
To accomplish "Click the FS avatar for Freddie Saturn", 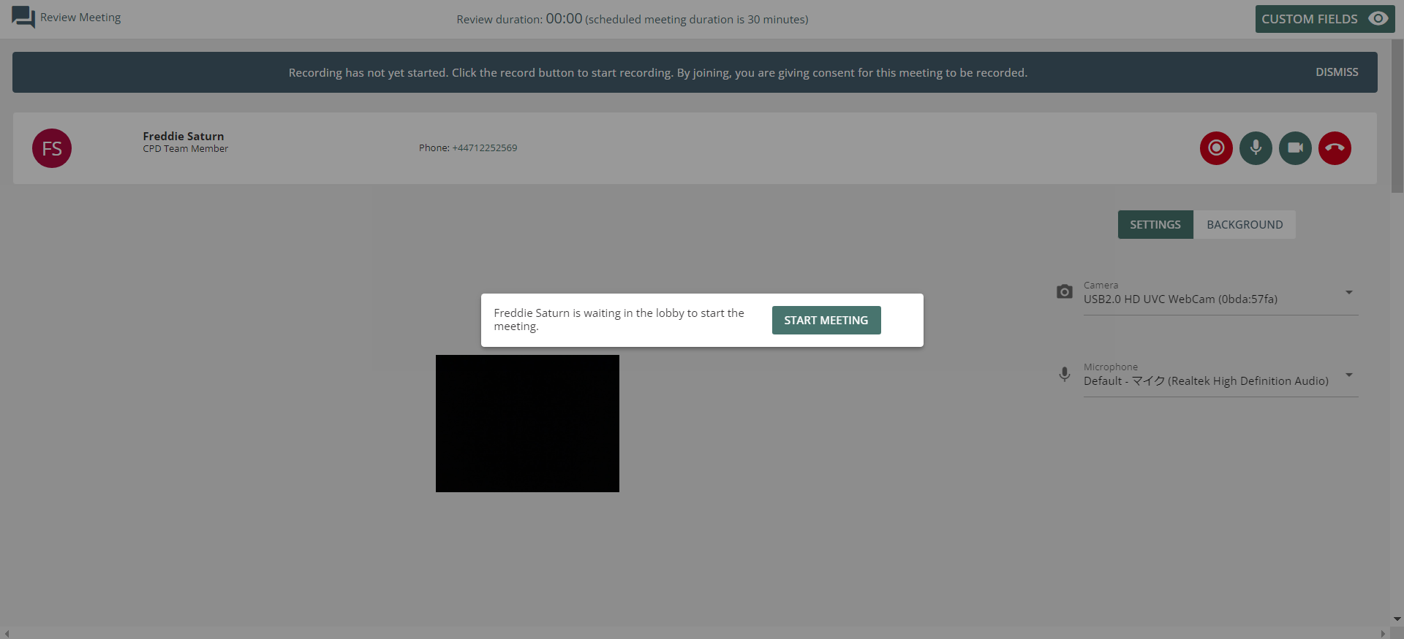I will click(x=52, y=148).
